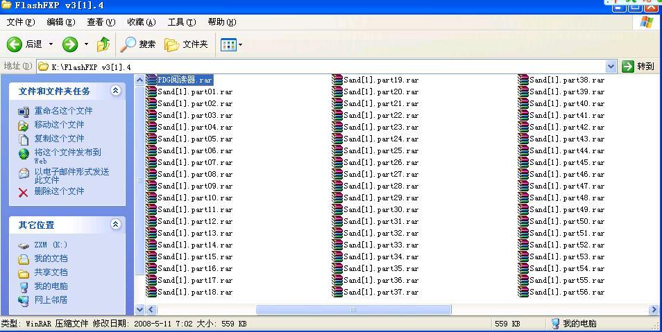The image size is (662, 332).
Task: Click Publish this file to the Web
Action: [67, 156]
